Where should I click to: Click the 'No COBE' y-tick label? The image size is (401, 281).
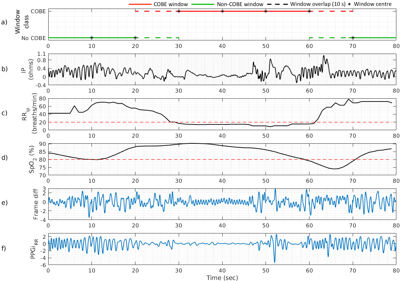tap(34, 38)
